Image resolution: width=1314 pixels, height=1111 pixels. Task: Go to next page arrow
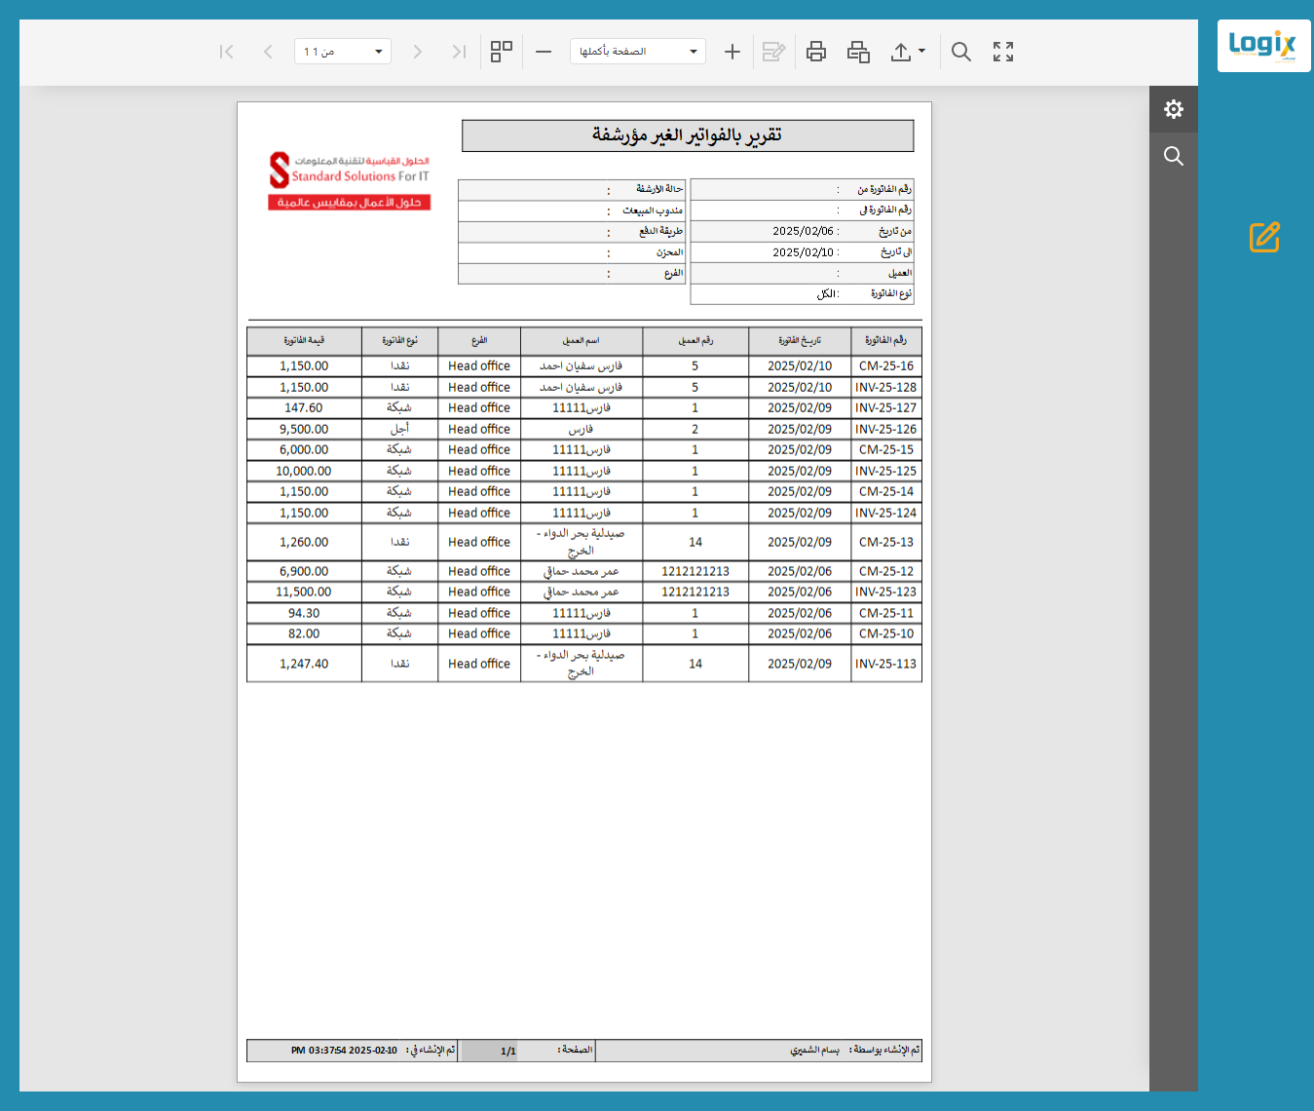418,52
